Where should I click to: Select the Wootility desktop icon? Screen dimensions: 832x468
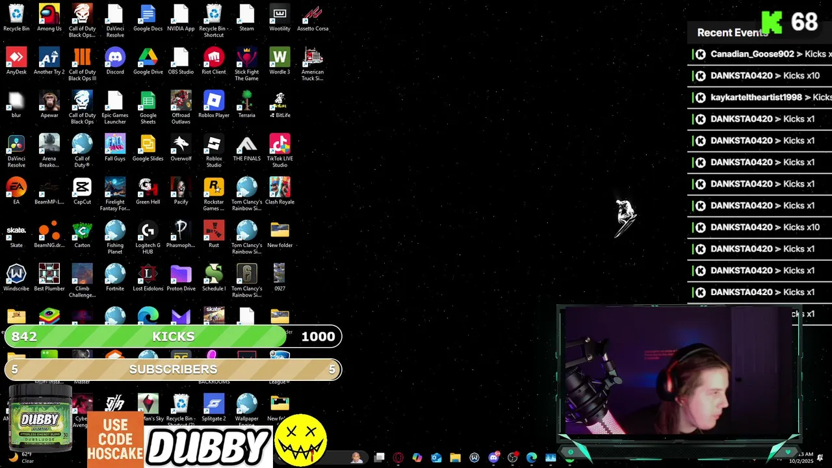click(x=279, y=18)
